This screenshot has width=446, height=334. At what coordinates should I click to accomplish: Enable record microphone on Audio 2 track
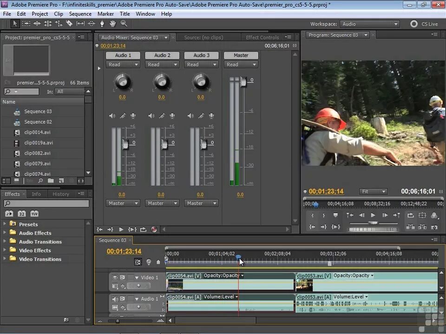[172, 116]
